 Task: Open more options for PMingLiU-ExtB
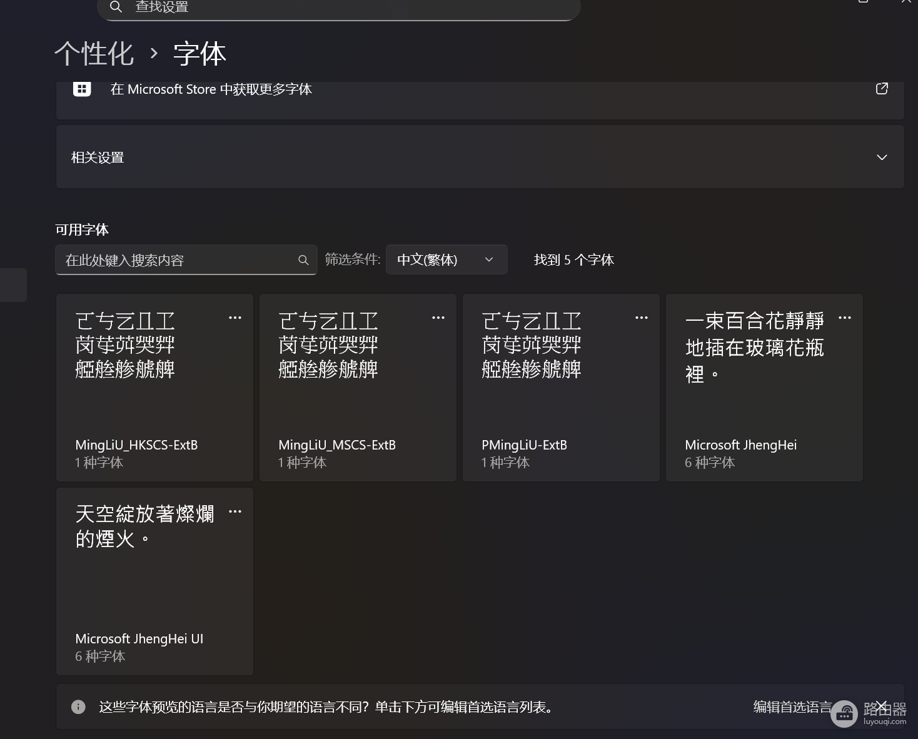(x=642, y=318)
